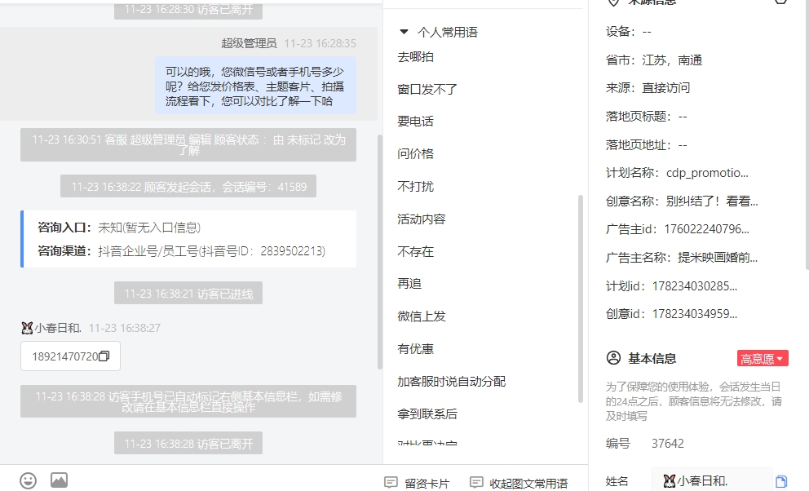
Task: Collapse the 个人常用语 group
Action: [404, 32]
